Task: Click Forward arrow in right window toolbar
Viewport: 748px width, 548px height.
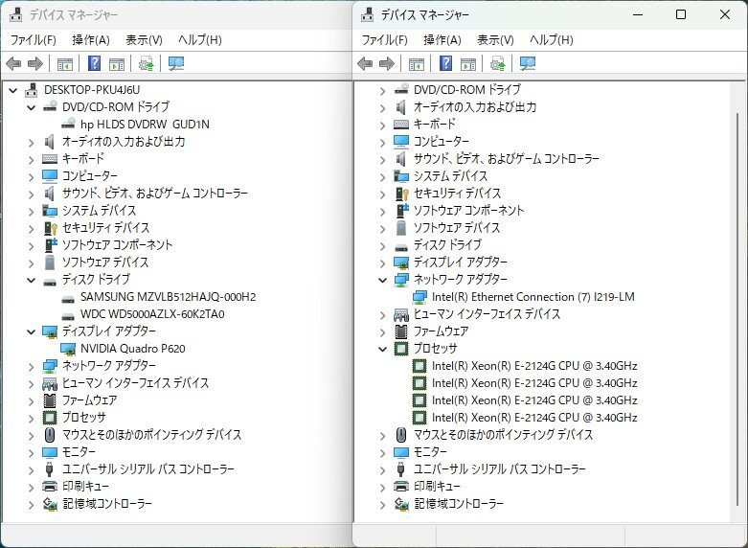Action: [x=387, y=63]
